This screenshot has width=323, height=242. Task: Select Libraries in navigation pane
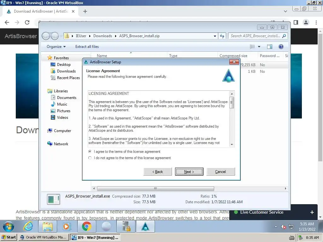(x=61, y=91)
